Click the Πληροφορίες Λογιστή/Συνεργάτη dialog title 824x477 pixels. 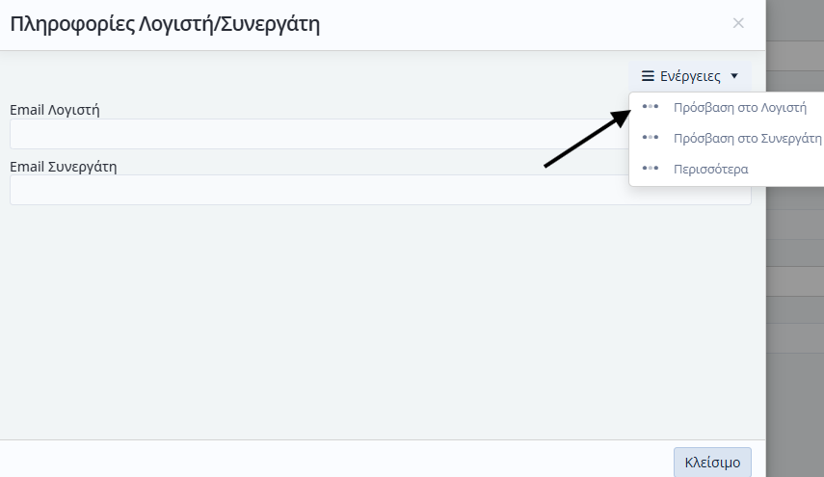click(x=165, y=25)
